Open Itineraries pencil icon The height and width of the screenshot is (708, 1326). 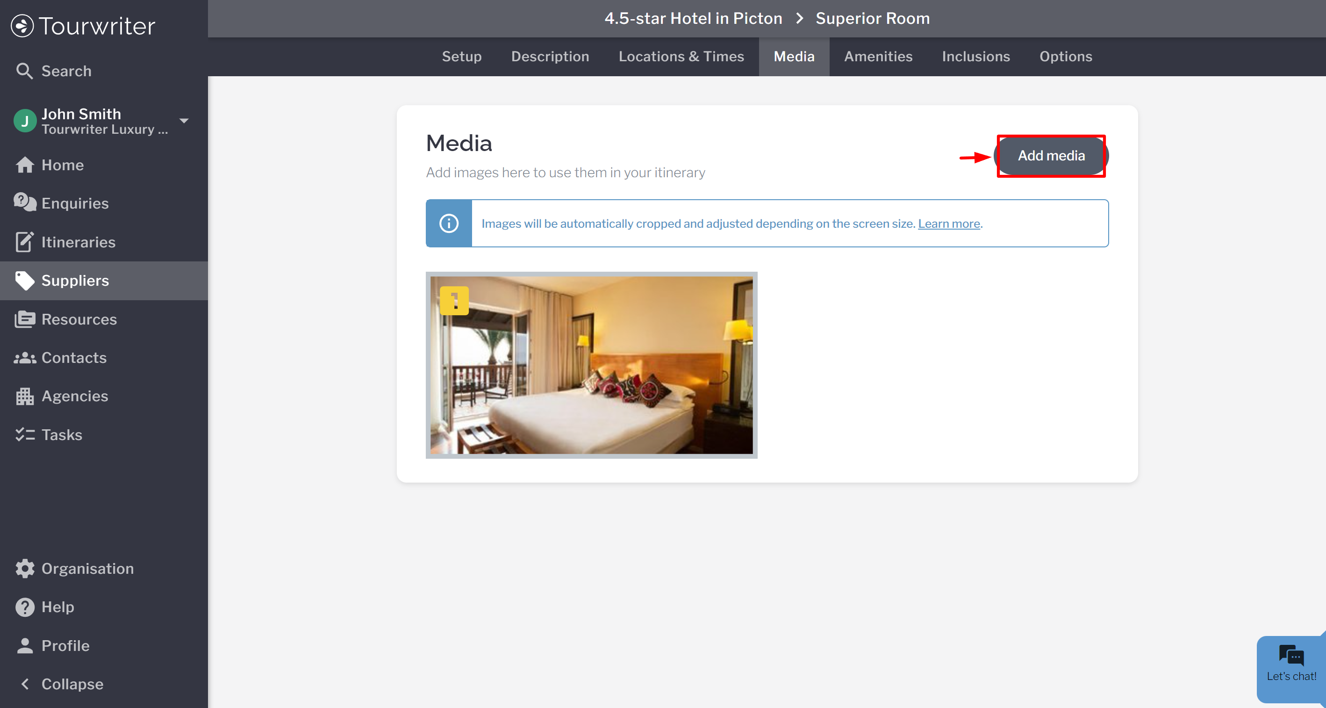coord(24,242)
